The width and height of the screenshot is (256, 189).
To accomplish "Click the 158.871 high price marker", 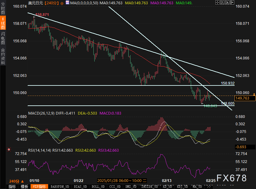I will [42, 15].
